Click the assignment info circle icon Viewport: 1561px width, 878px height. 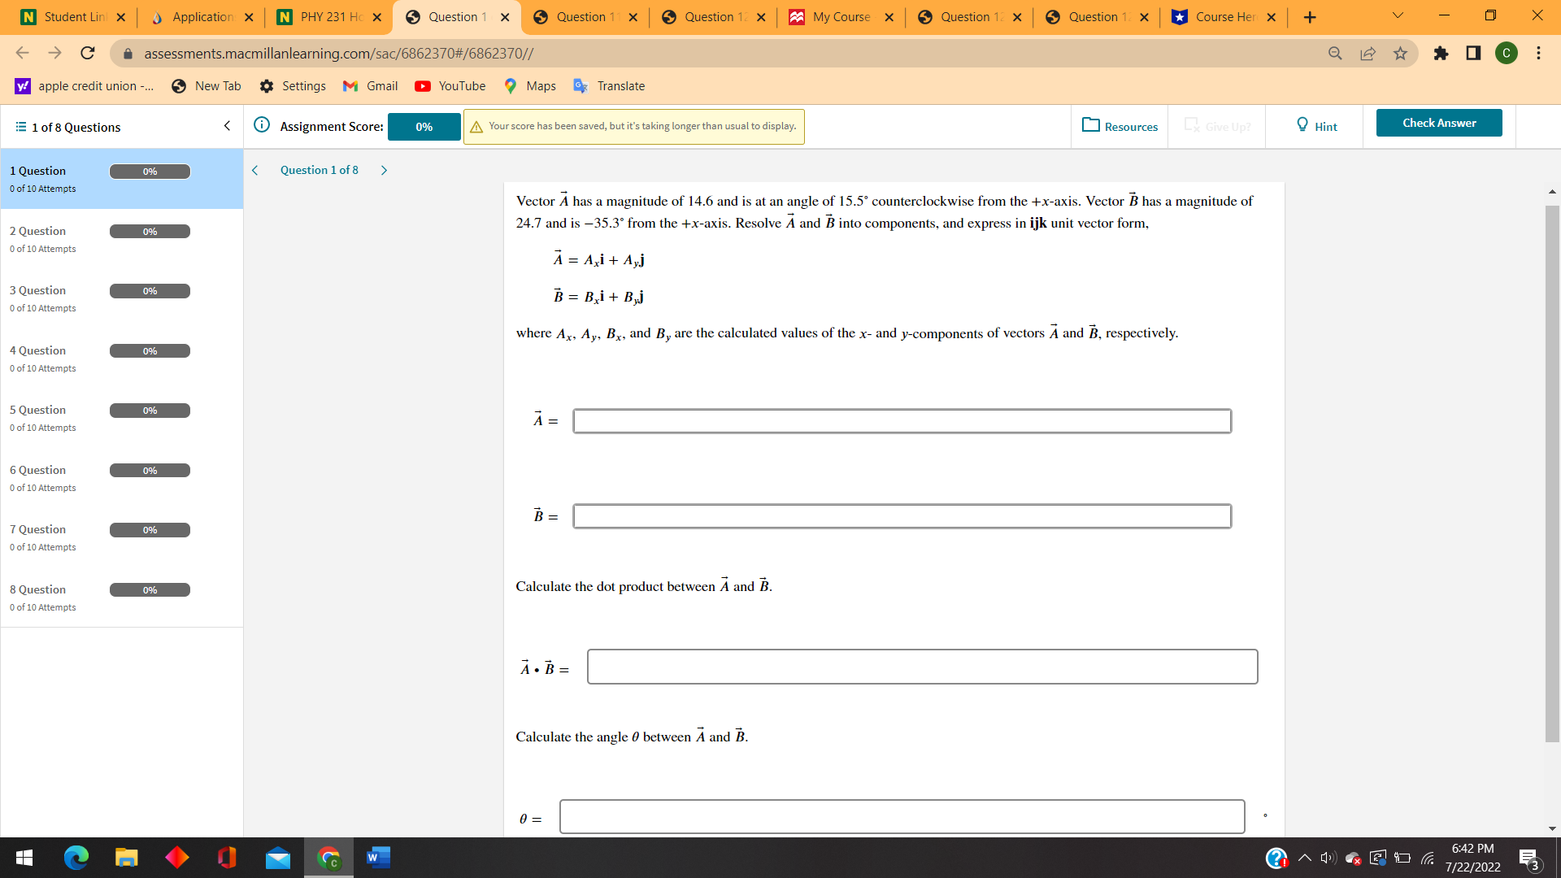pos(261,125)
